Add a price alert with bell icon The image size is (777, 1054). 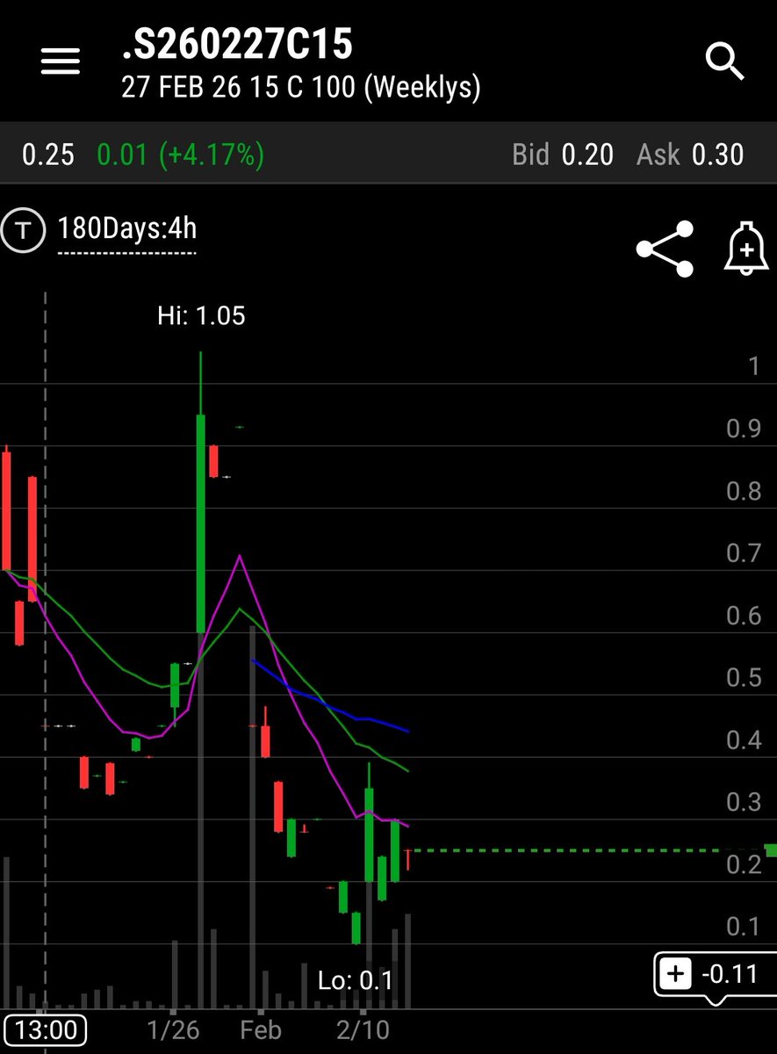coord(745,249)
